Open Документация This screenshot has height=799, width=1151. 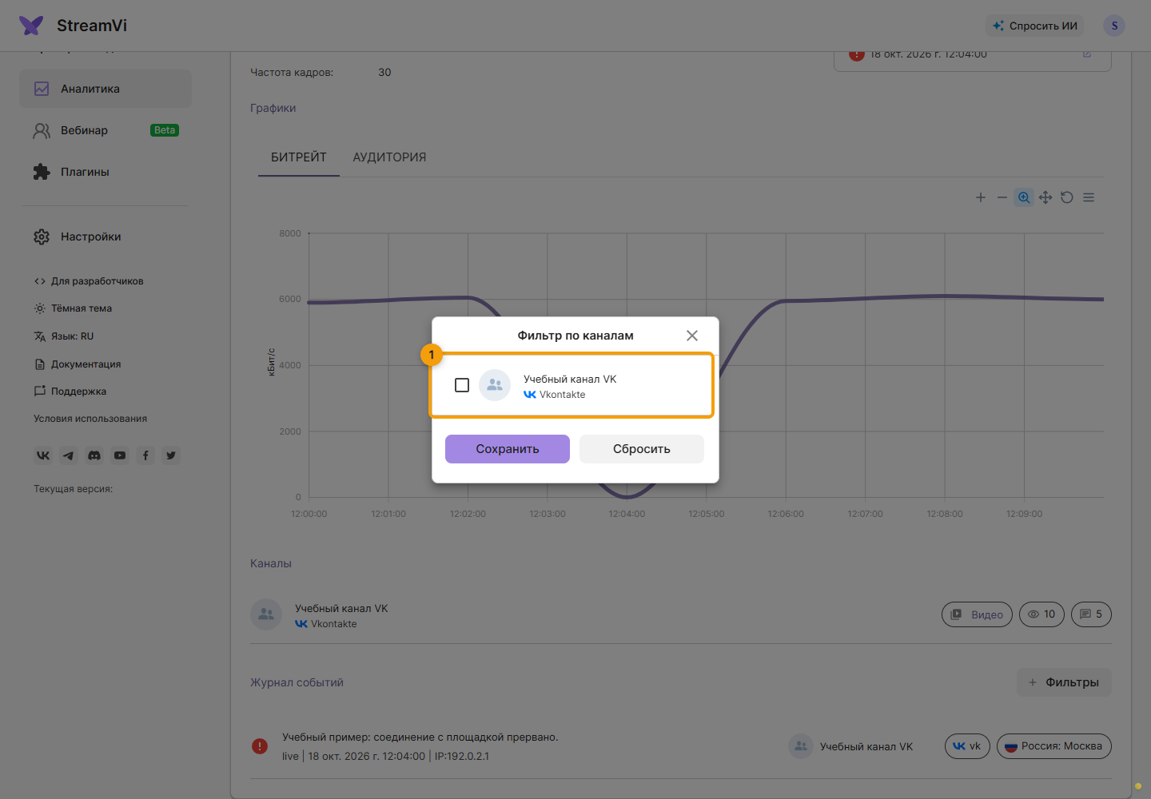78,364
